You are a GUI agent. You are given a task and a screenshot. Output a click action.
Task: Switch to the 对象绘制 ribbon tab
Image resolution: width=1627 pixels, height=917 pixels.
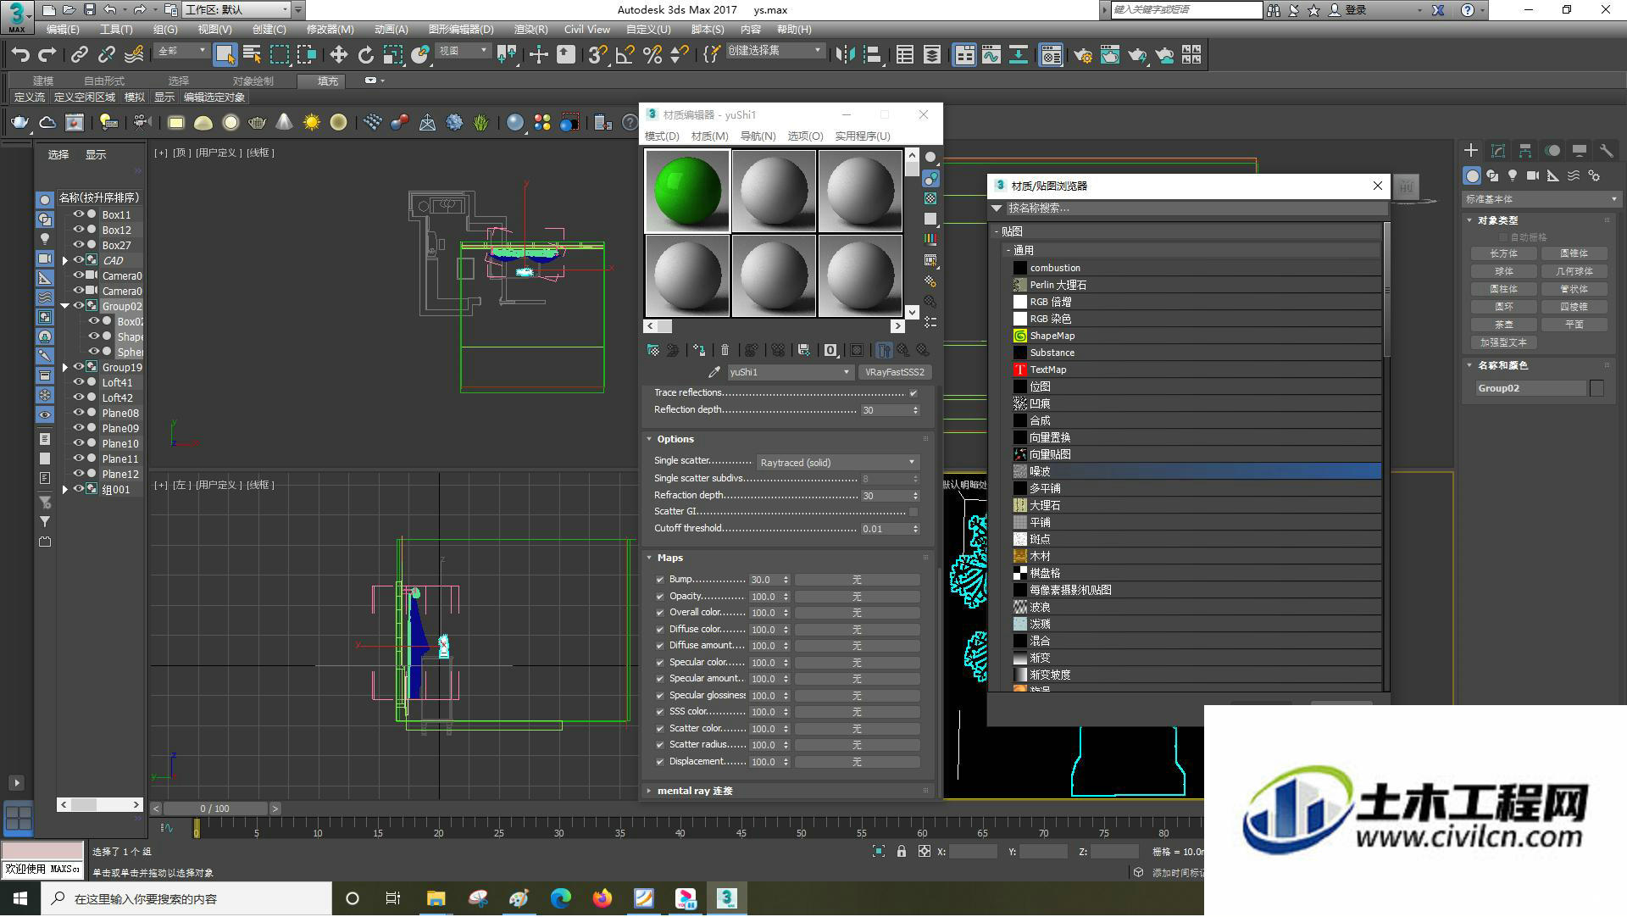tap(253, 81)
